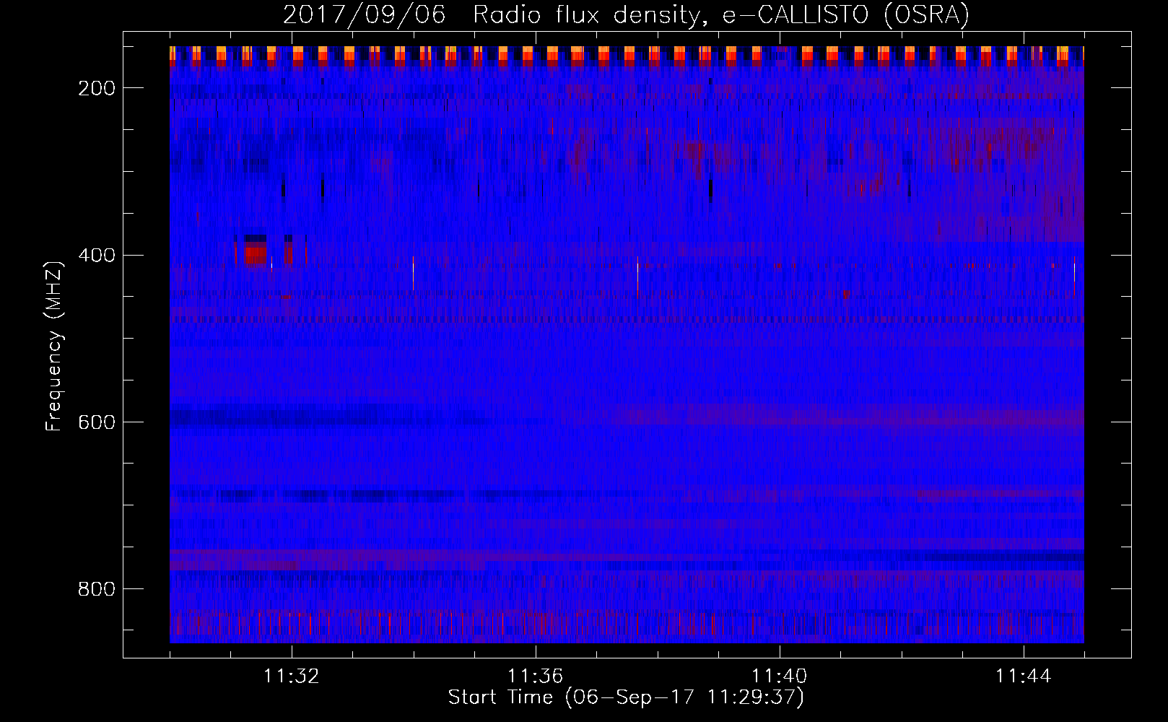Click the 11:44 time tick label
Viewport: 1168px width, 722px height.
pos(1024,677)
